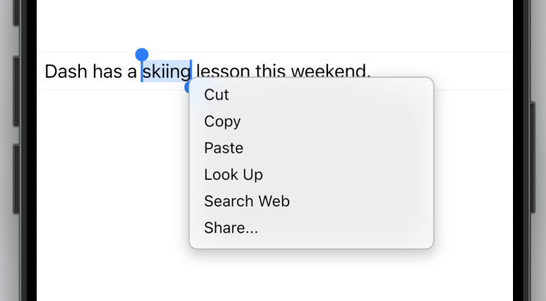Click blank area above the text line

click(x=272, y=26)
